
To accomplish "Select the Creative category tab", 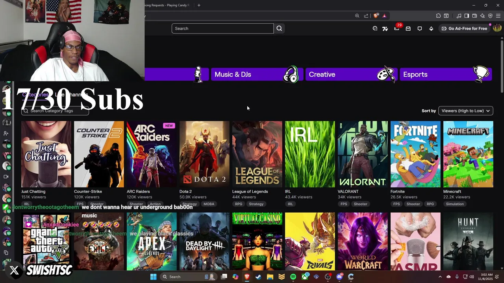I will 351,74.
